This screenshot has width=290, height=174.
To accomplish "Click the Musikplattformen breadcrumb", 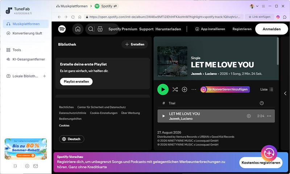I will coord(72,6).
